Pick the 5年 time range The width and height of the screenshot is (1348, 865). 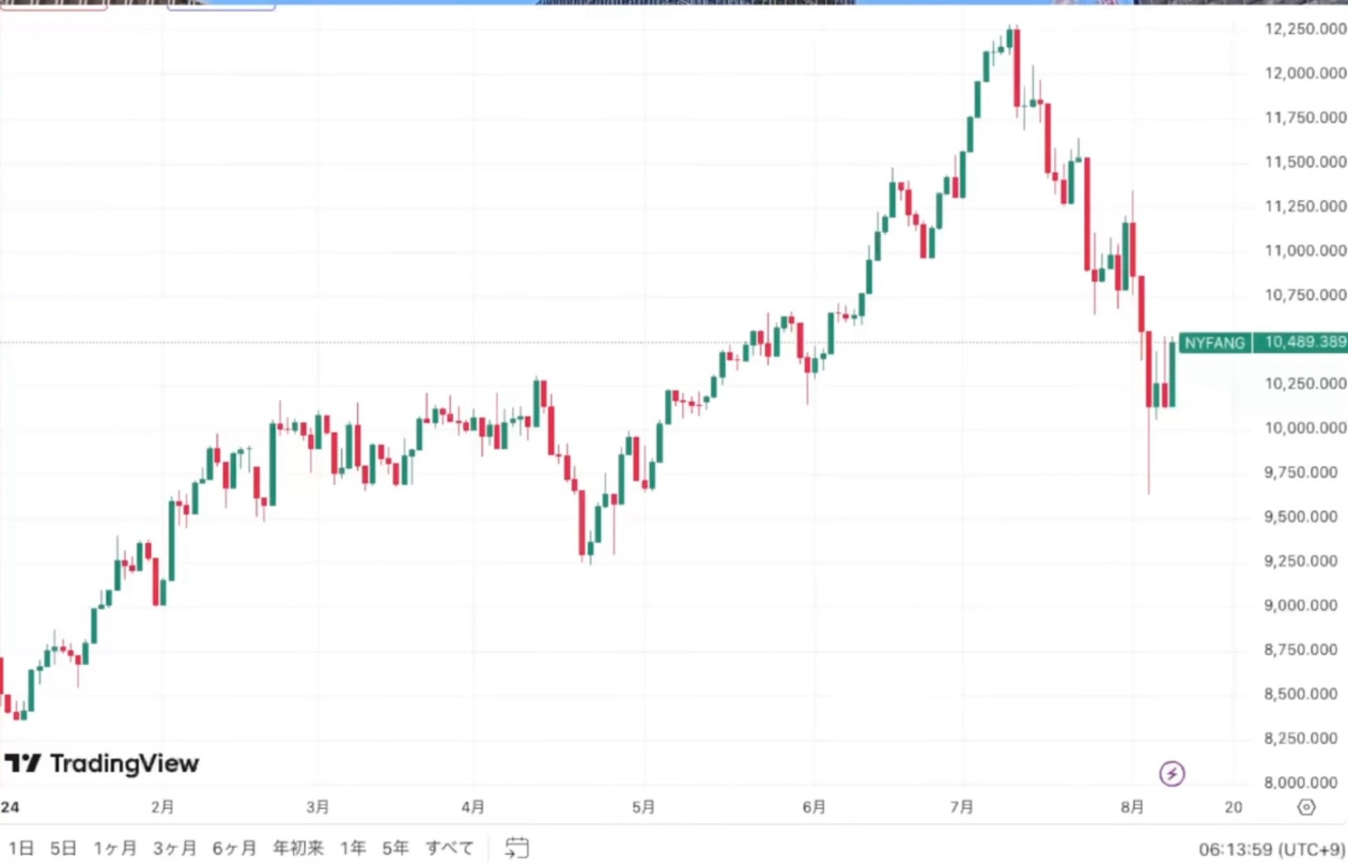pyautogui.click(x=395, y=848)
